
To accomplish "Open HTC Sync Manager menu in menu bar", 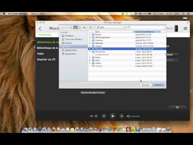I will pos(18,14).
